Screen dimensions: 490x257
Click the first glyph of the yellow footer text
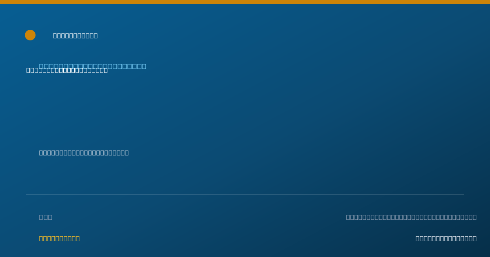coord(41,238)
